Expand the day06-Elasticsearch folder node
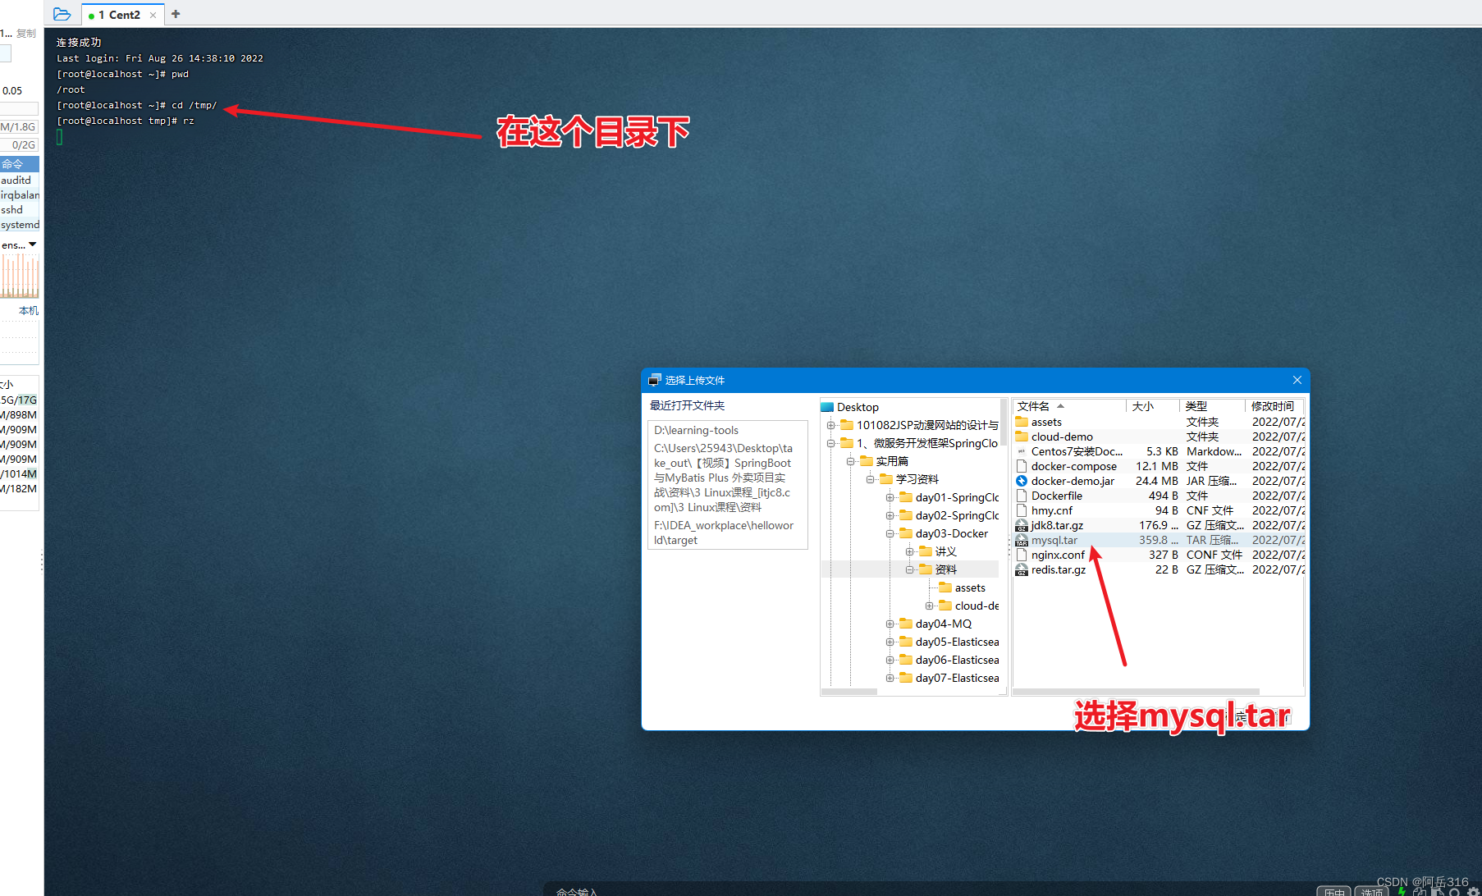This screenshot has width=1482, height=896. coord(890,660)
